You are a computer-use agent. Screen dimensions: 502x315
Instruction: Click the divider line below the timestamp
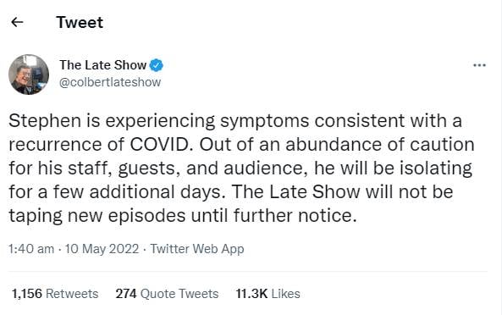248,272
